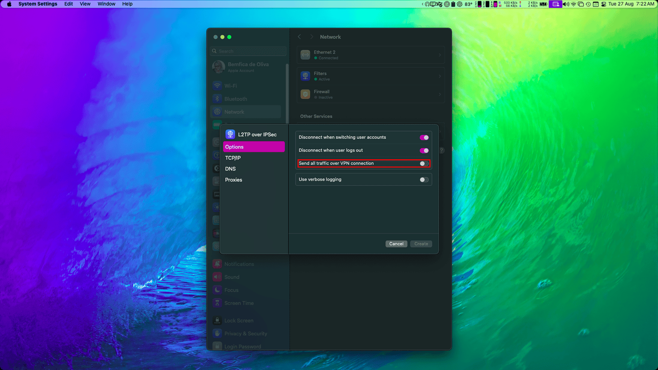
Task: Switch to the TCP/IP tab
Action: 233,158
